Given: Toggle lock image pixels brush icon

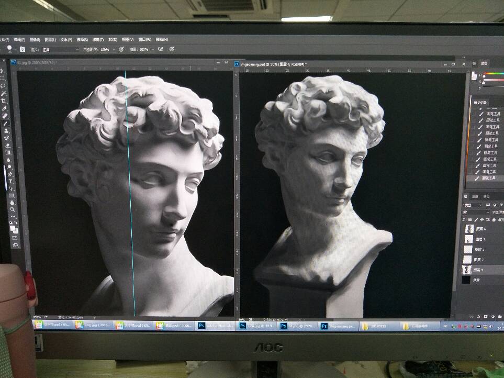Looking at the screenshot, I should click(476, 219).
